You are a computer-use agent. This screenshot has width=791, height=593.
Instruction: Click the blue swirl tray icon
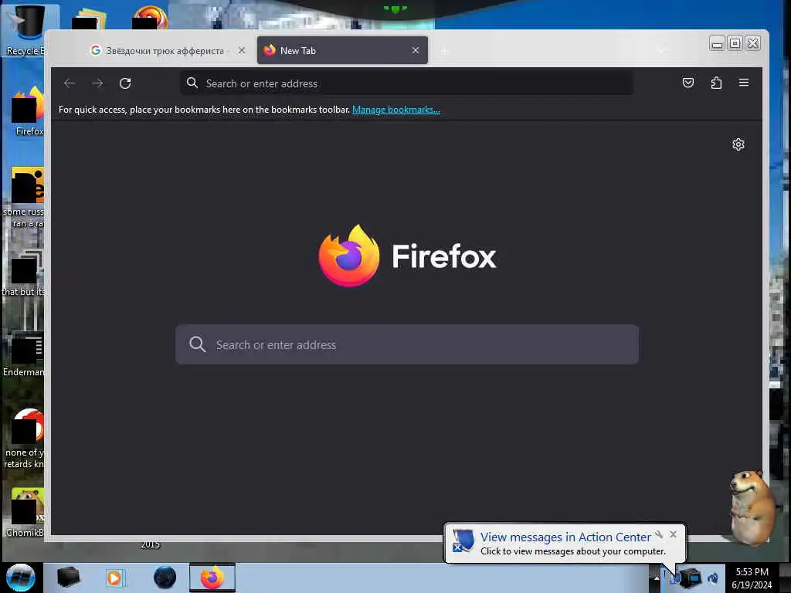(713, 578)
